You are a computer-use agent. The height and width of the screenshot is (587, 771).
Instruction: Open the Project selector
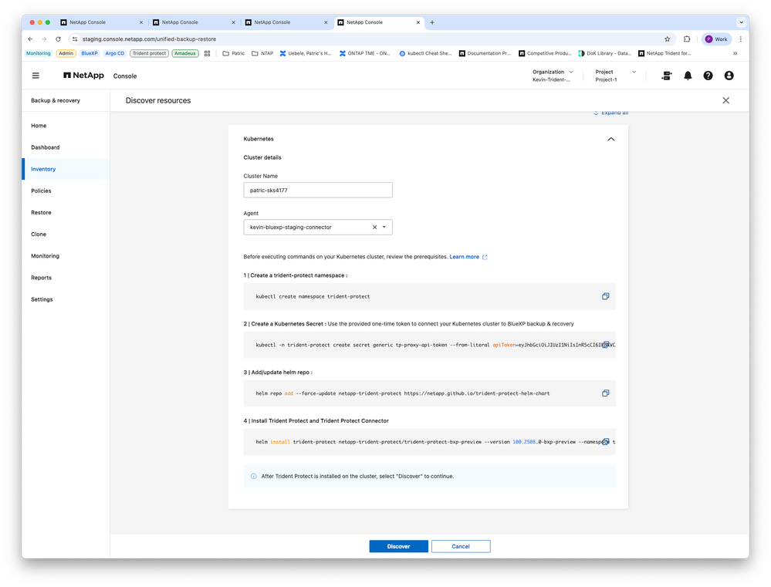615,76
